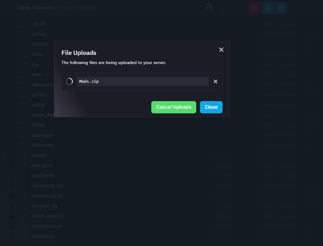Check the DayZServer file checkbox
323x246 pixels.
click(12, 176)
